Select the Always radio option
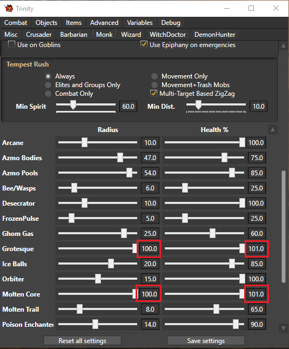The image size is (289, 349). point(48,76)
